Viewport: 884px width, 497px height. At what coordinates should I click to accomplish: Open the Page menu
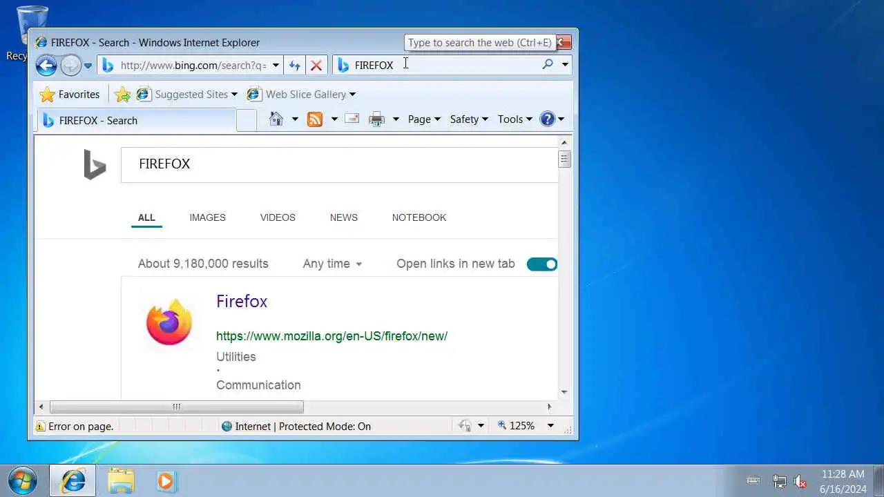pos(424,119)
